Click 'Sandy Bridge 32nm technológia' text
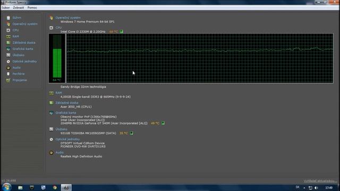This screenshot has width=340, height=191. pyautogui.click(x=83, y=87)
